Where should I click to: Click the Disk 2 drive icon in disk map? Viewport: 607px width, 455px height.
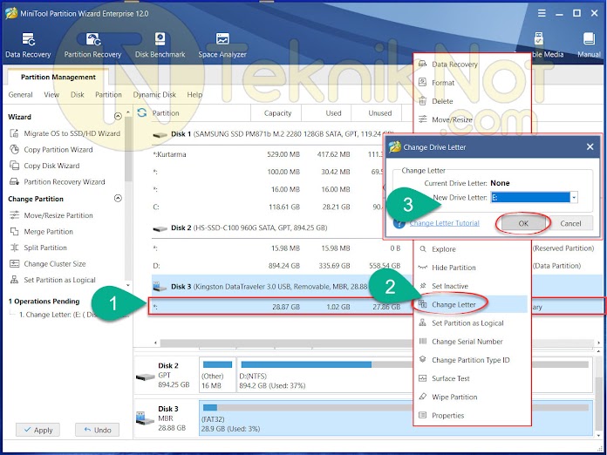146,376
